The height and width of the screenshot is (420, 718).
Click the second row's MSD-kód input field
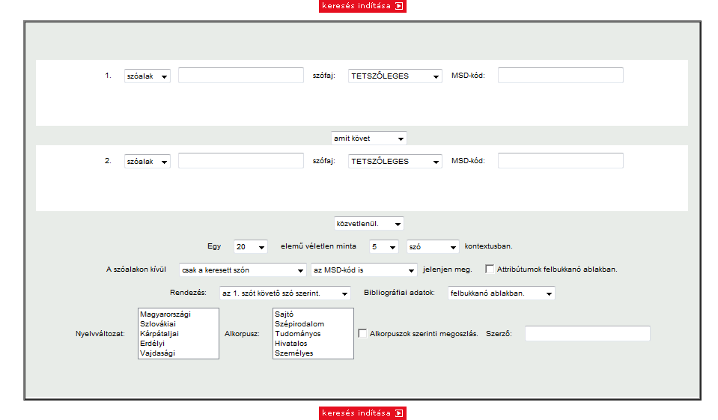[560, 161]
